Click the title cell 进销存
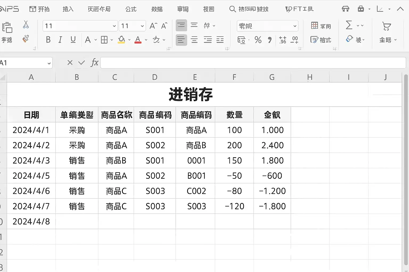Image resolution: width=409 pixels, height=272 pixels. (191, 94)
